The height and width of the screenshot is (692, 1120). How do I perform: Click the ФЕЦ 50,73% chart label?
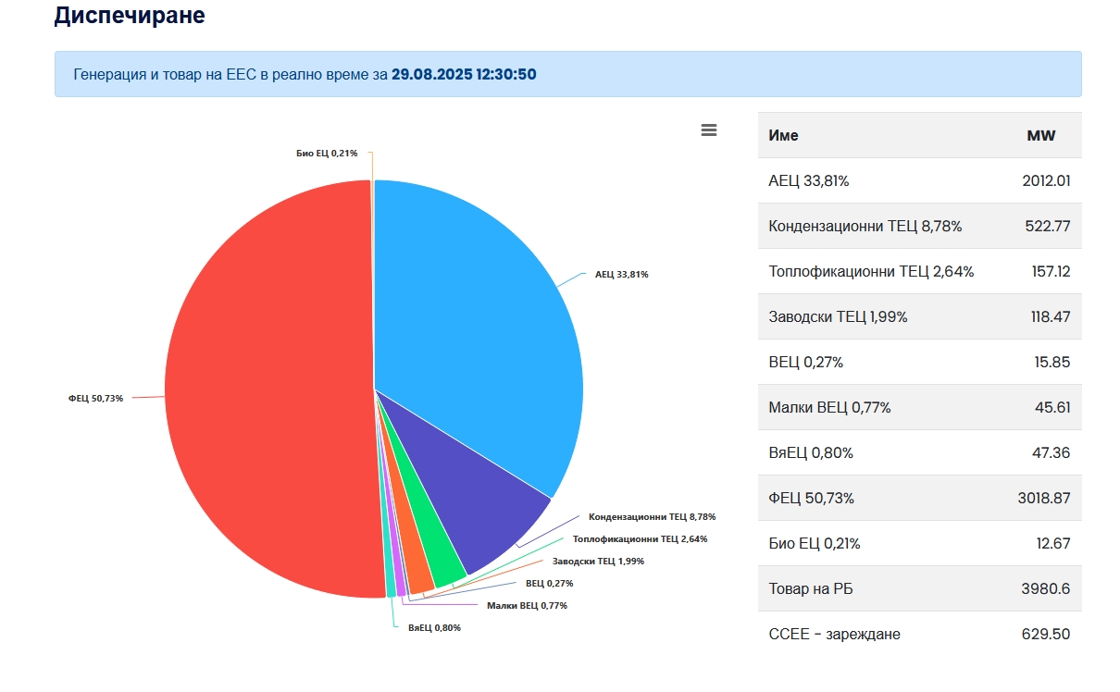95,398
